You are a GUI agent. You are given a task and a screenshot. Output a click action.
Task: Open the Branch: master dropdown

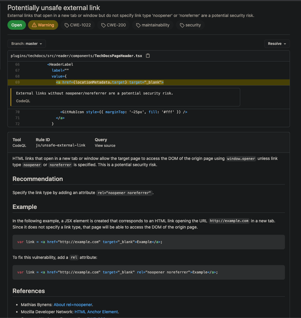click(26, 43)
